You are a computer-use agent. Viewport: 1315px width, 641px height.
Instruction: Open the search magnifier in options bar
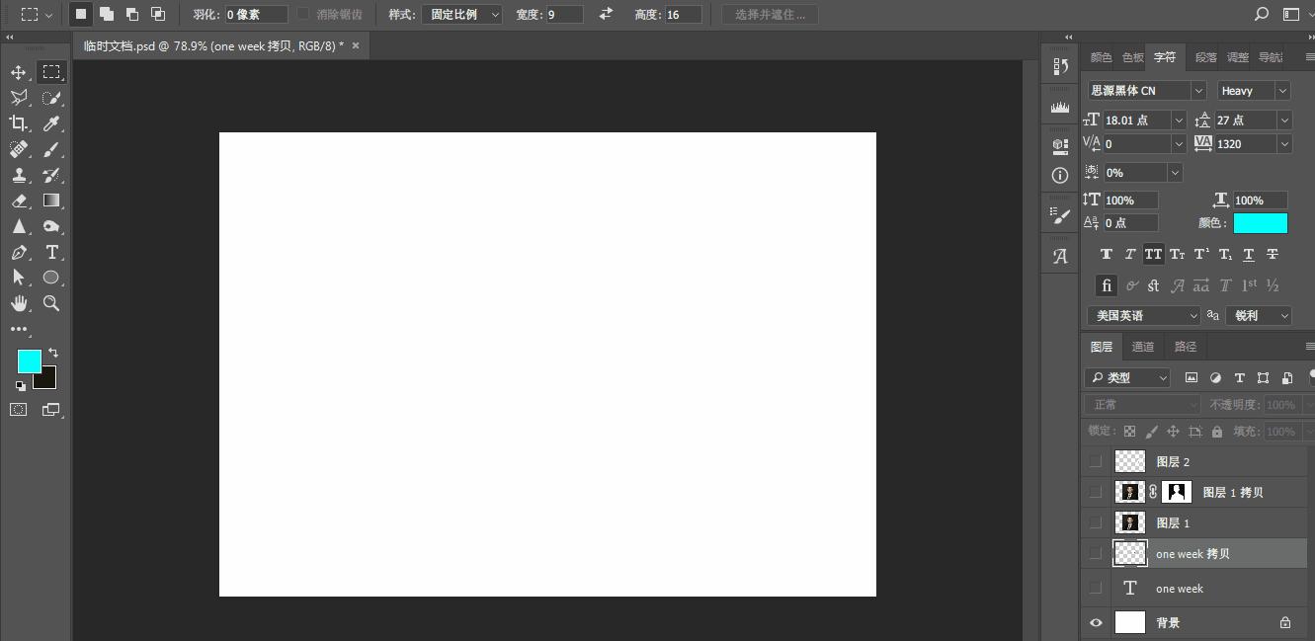[x=1262, y=14]
